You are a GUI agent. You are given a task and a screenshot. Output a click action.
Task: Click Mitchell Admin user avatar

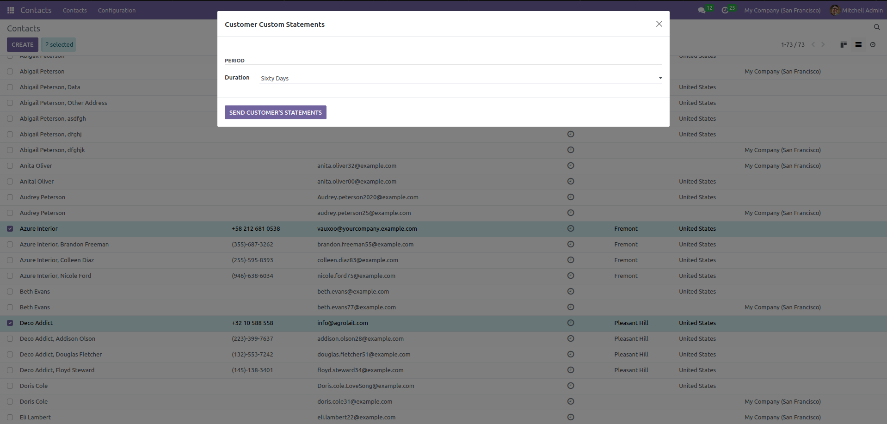pyautogui.click(x=835, y=10)
